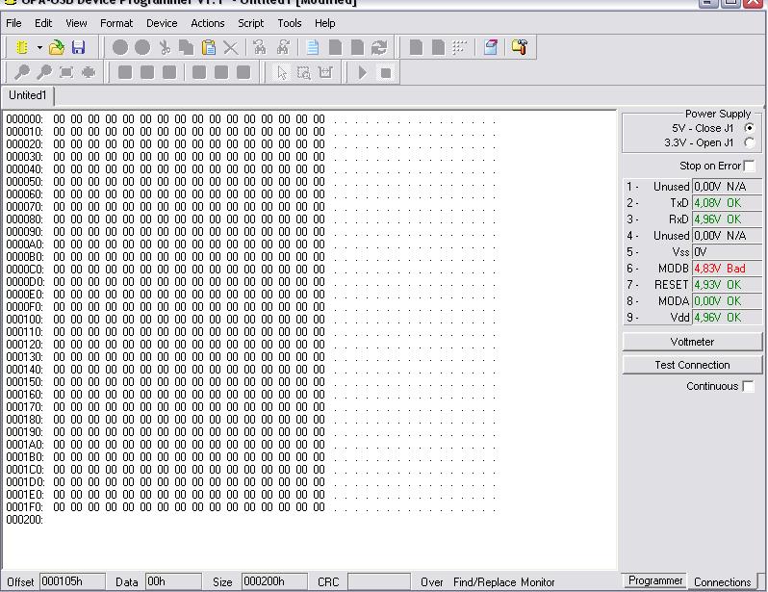Click the X delete icon in toolbar
Image resolution: width=768 pixels, height=592 pixels.
click(231, 47)
